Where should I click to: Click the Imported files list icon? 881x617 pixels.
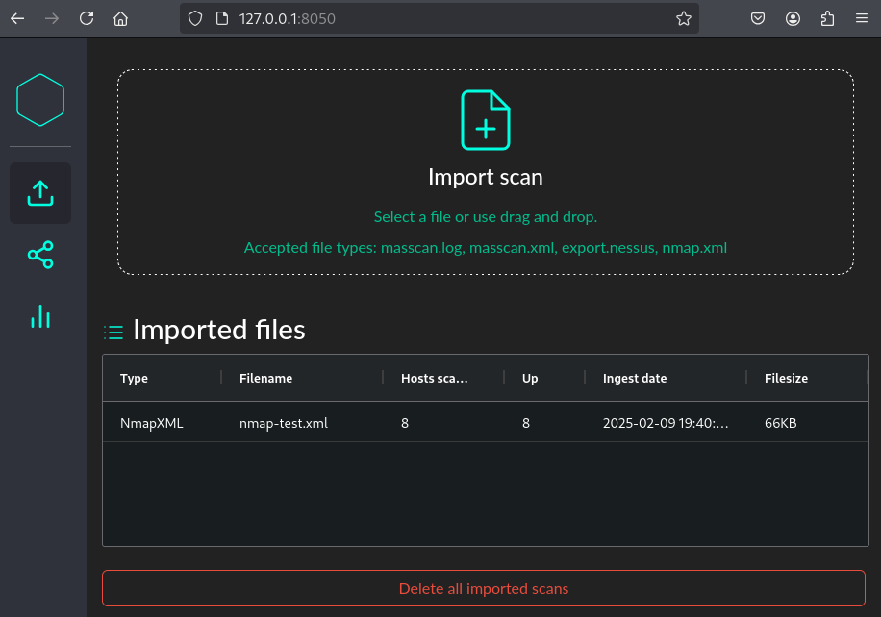[x=113, y=333]
